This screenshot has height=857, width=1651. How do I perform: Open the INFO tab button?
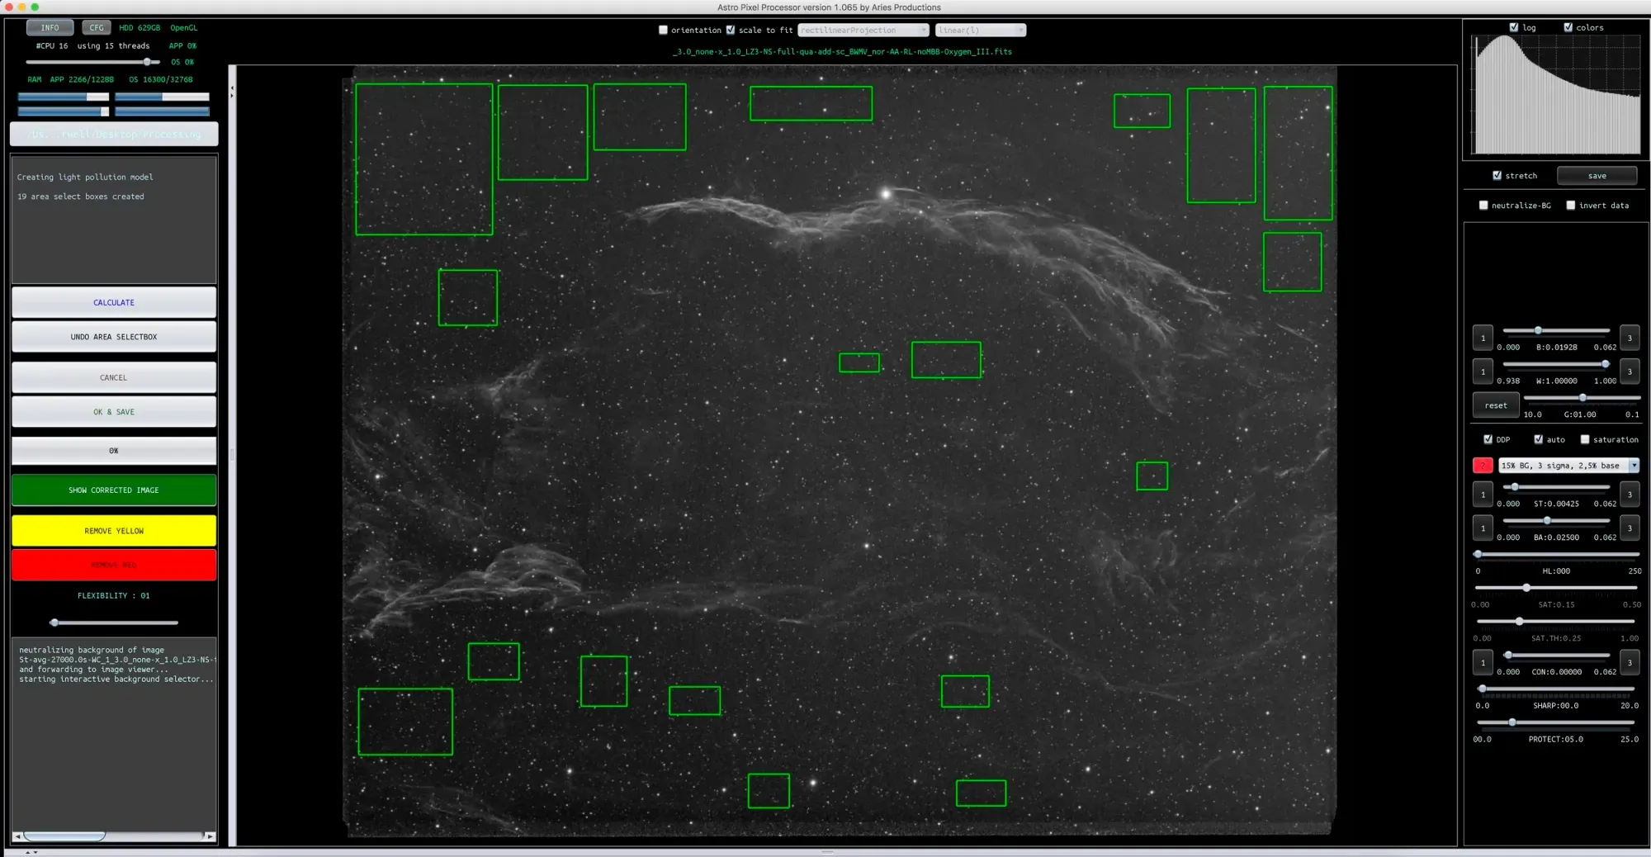[50, 27]
